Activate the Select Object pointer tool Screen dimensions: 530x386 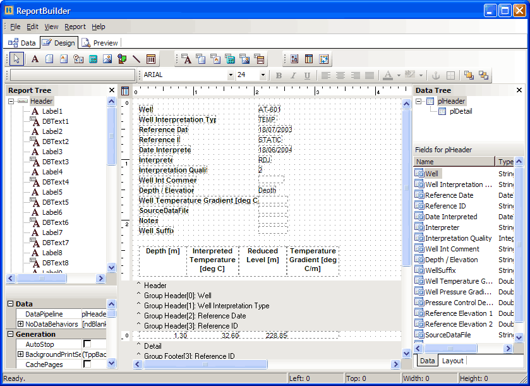coord(16,59)
